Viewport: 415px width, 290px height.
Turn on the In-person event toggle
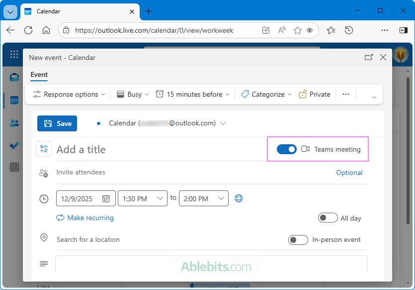pyautogui.click(x=298, y=239)
